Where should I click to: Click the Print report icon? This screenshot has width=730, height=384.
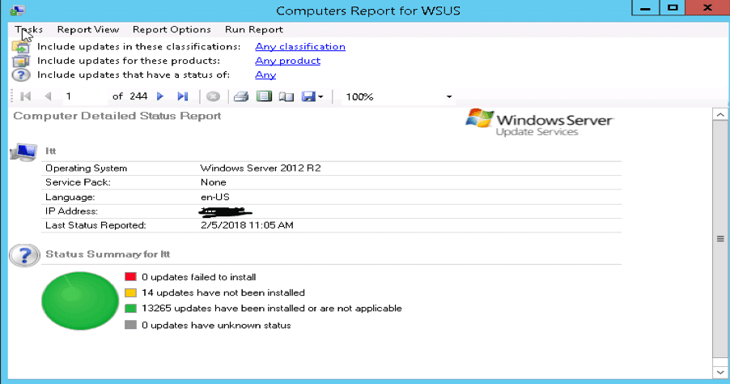tap(240, 96)
